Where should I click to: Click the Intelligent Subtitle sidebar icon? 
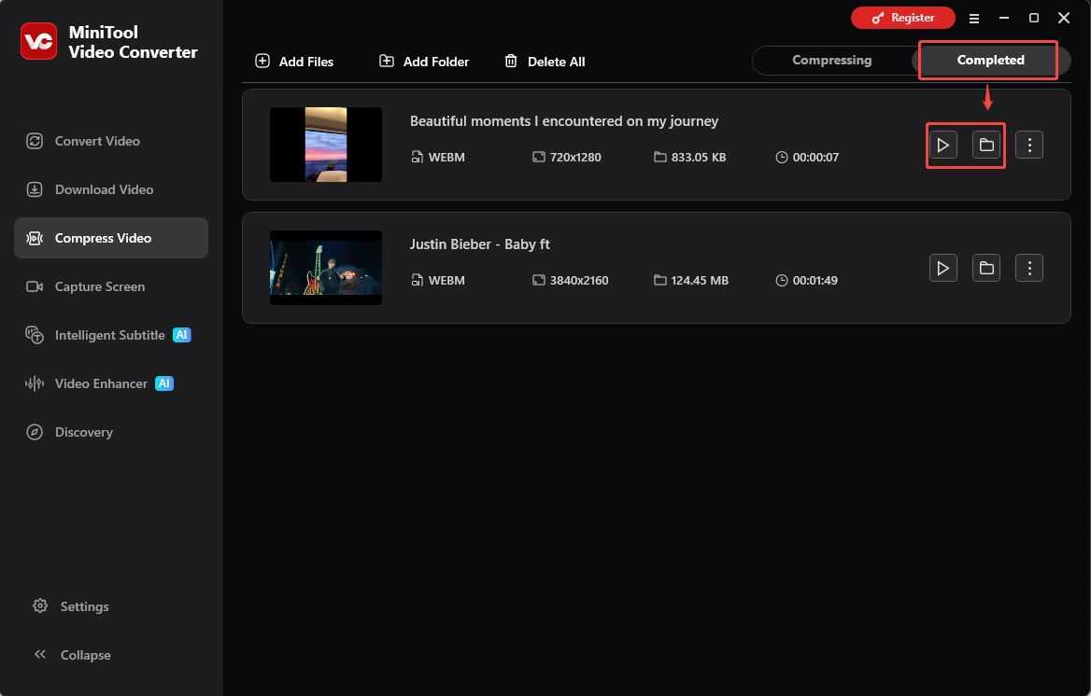35,335
